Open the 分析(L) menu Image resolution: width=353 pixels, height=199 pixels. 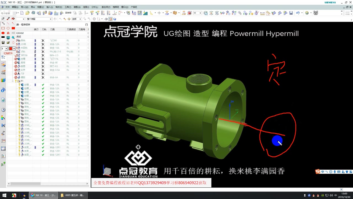point(94,7)
